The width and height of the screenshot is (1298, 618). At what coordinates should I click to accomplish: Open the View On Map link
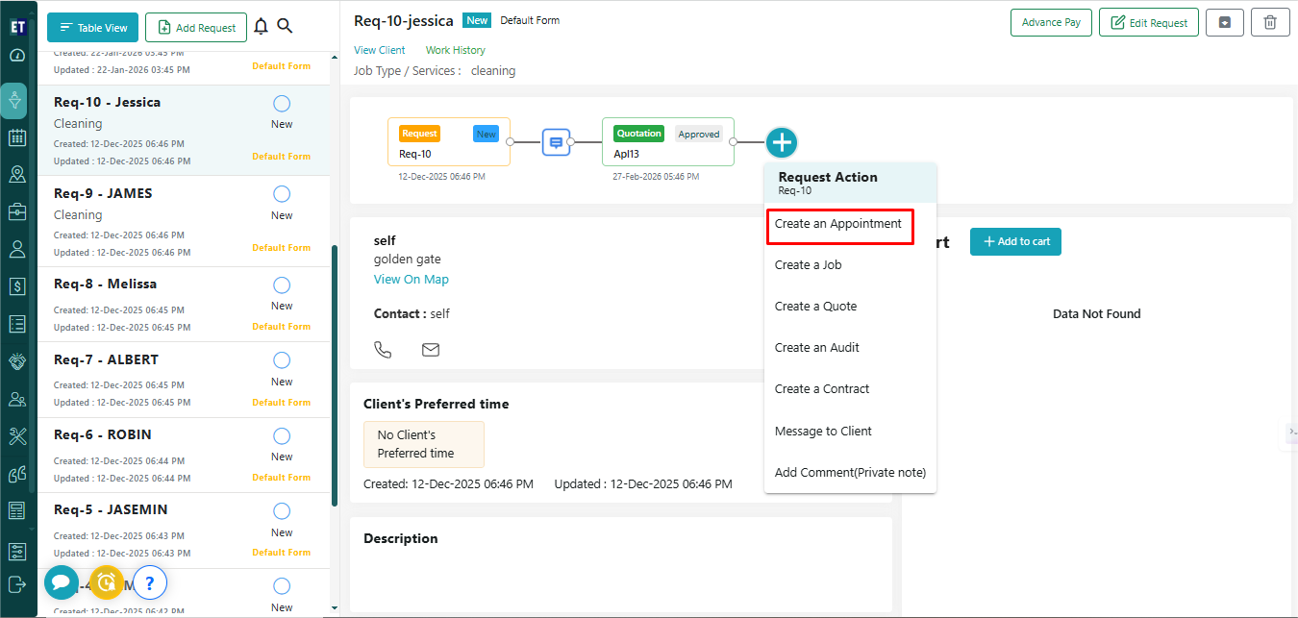click(x=411, y=280)
